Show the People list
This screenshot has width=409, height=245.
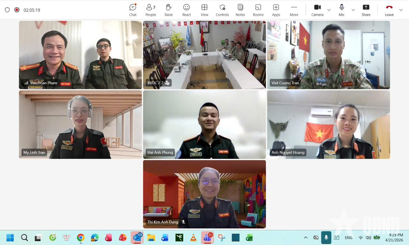click(x=150, y=10)
